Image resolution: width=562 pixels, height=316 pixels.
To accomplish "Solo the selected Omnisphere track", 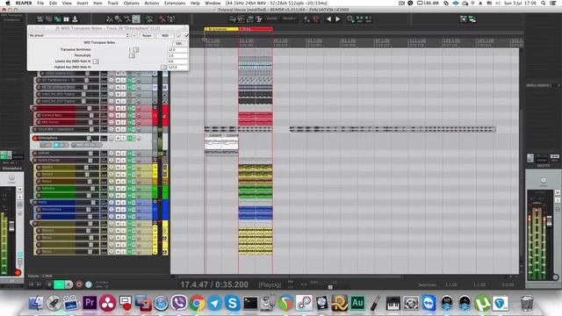I will [123, 138].
